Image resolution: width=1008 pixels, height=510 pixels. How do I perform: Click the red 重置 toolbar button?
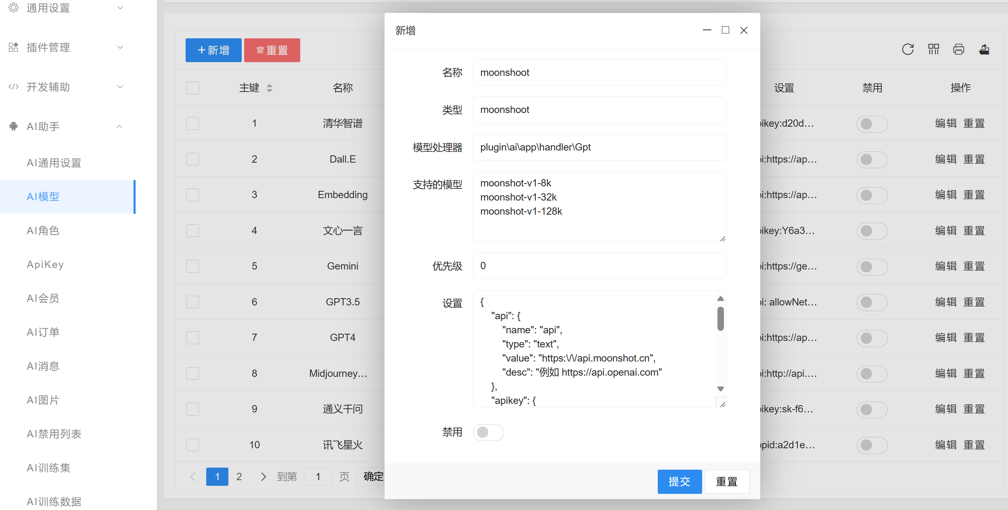click(x=272, y=50)
